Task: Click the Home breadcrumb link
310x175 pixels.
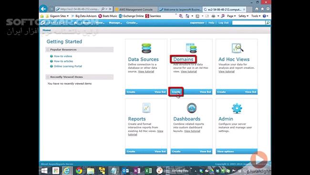Action: pos(47,30)
